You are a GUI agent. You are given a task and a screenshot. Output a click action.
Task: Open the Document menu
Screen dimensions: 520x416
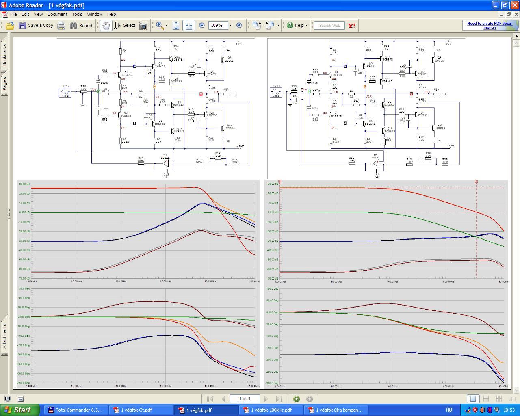coord(57,14)
